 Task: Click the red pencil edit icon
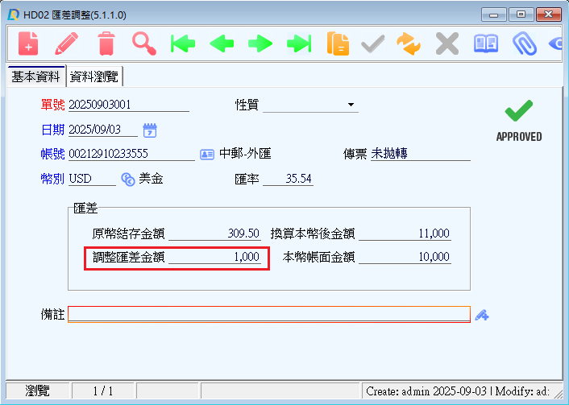pos(66,43)
